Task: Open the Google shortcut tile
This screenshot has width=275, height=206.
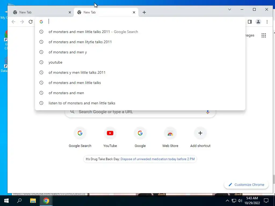Action: click(140, 137)
